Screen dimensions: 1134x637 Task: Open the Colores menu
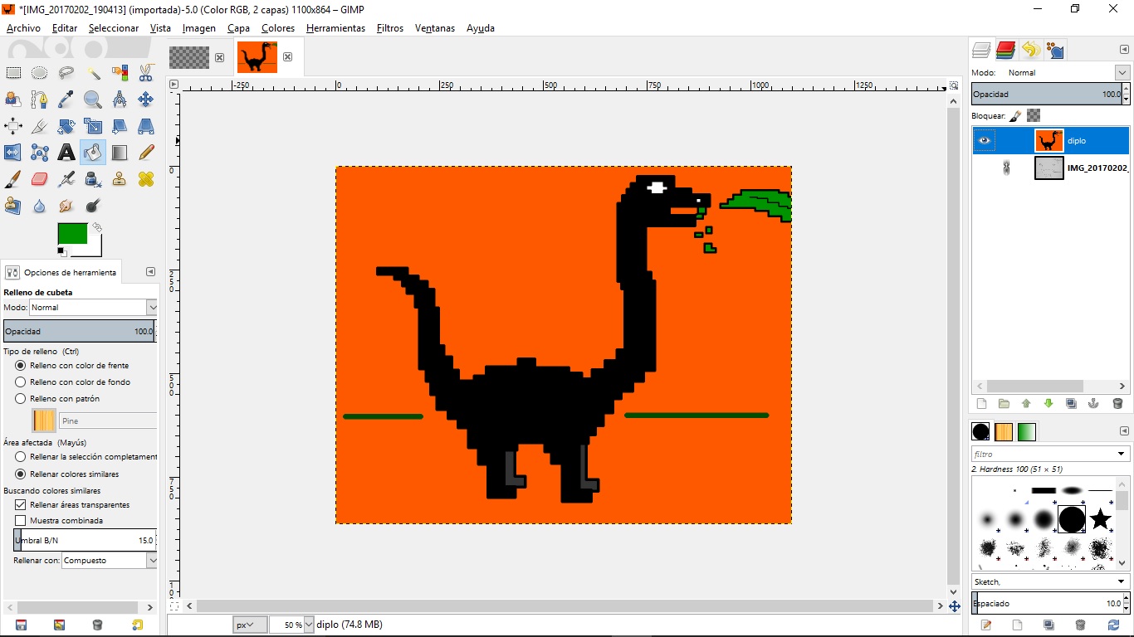point(278,28)
